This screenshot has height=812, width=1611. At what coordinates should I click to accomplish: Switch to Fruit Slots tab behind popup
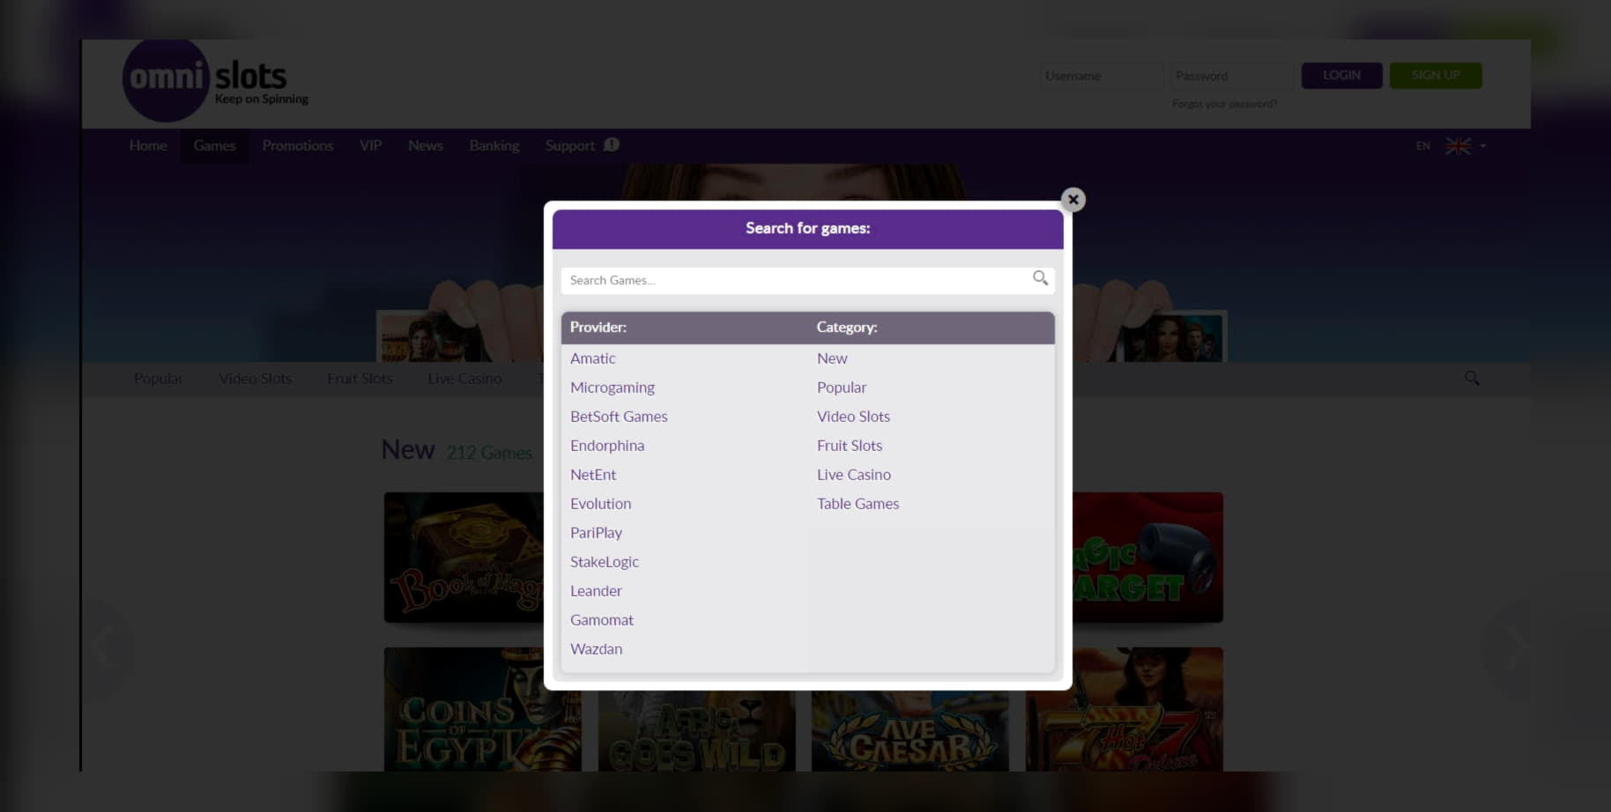[x=360, y=379]
